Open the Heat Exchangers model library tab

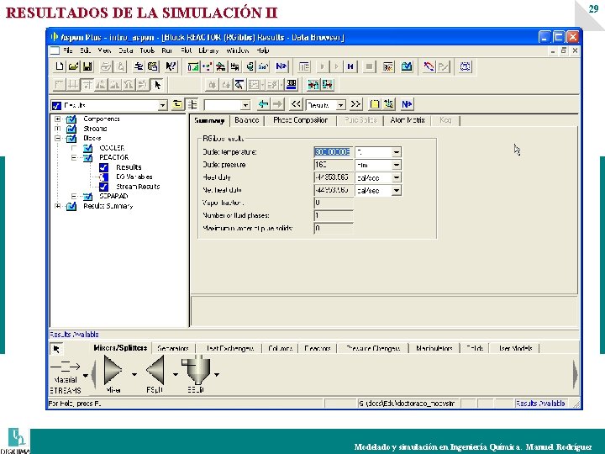tap(229, 348)
